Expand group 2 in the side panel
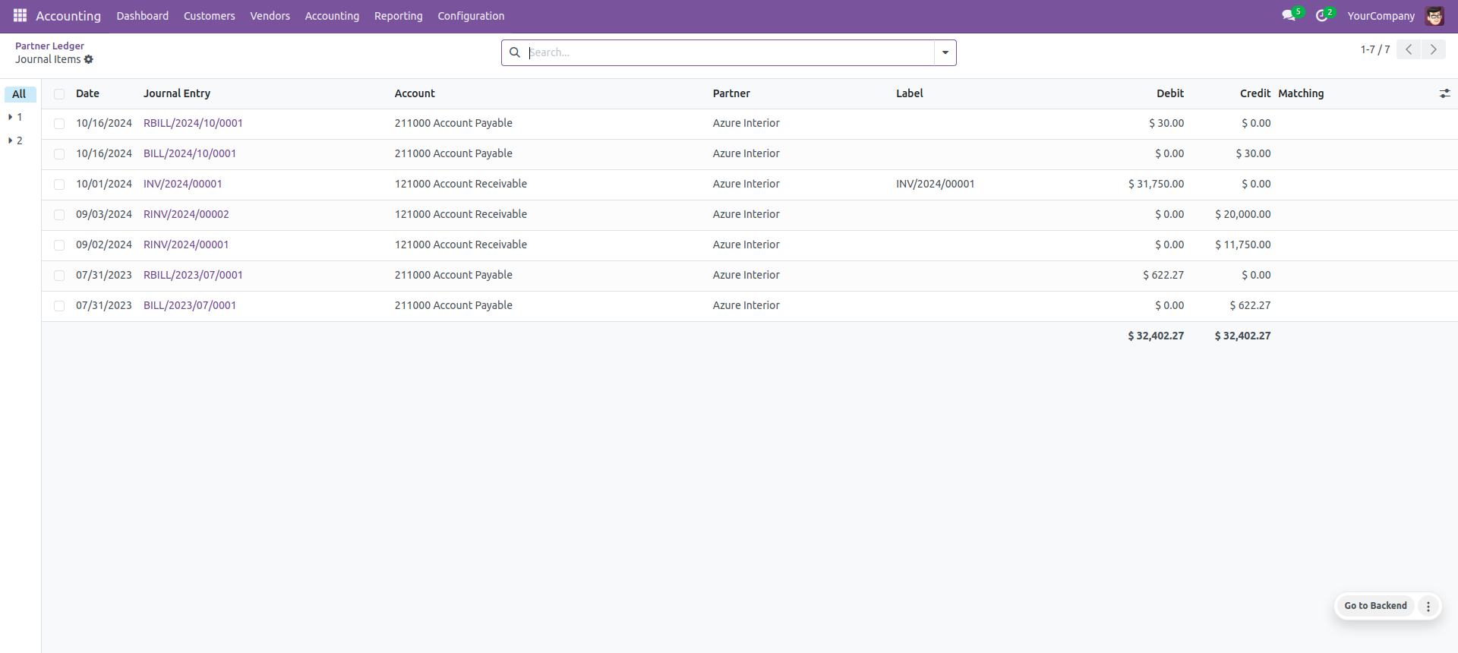The width and height of the screenshot is (1458, 653). (15, 140)
